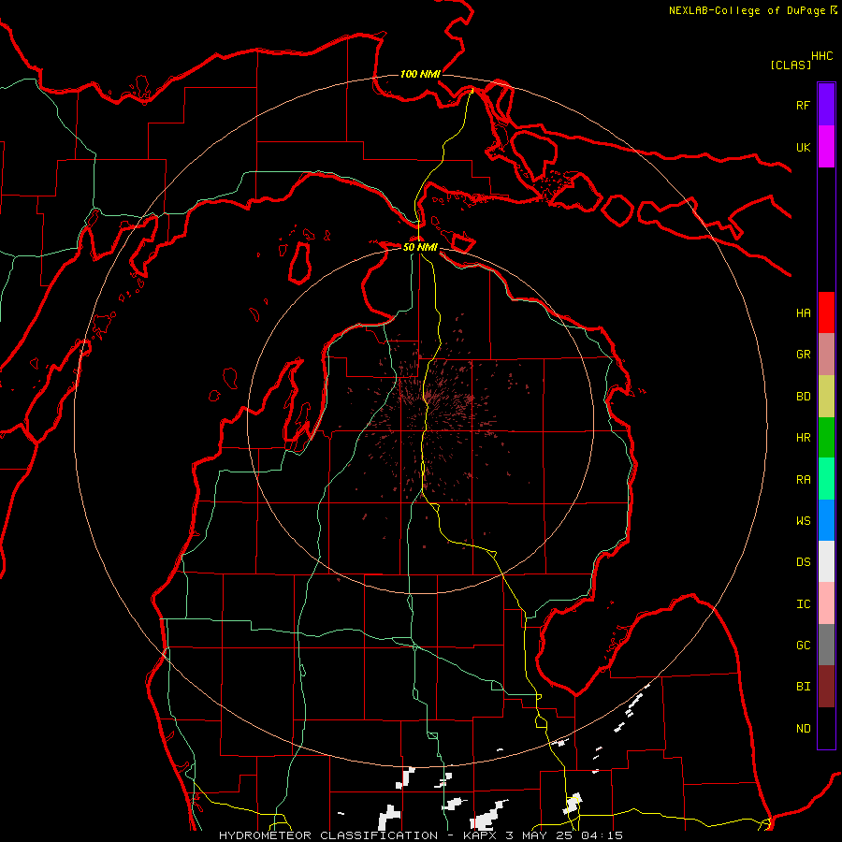Click the [CLAS] legend unit text
The image size is (842, 842).
pos(791,65)
